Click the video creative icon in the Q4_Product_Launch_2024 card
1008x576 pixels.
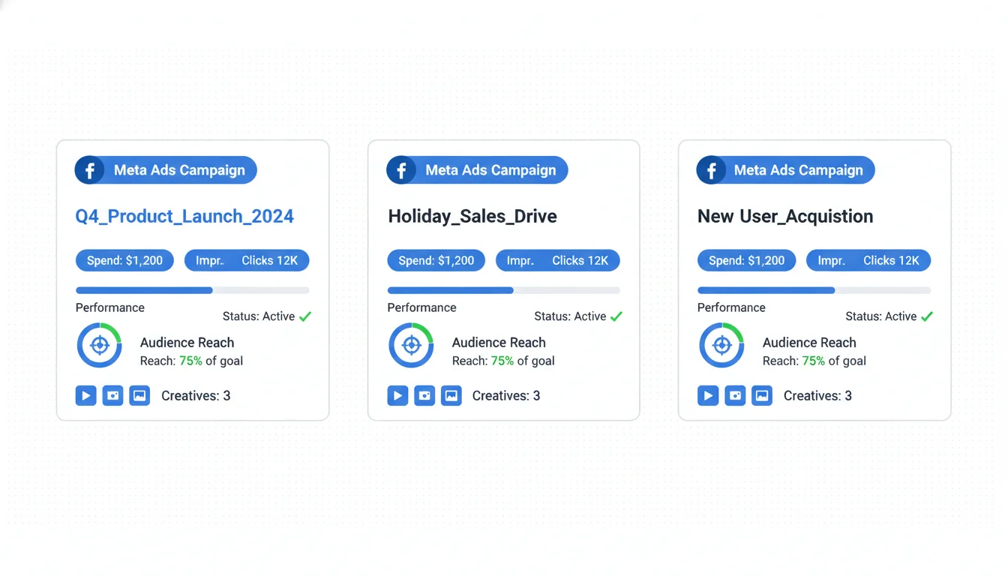[86, 395]
